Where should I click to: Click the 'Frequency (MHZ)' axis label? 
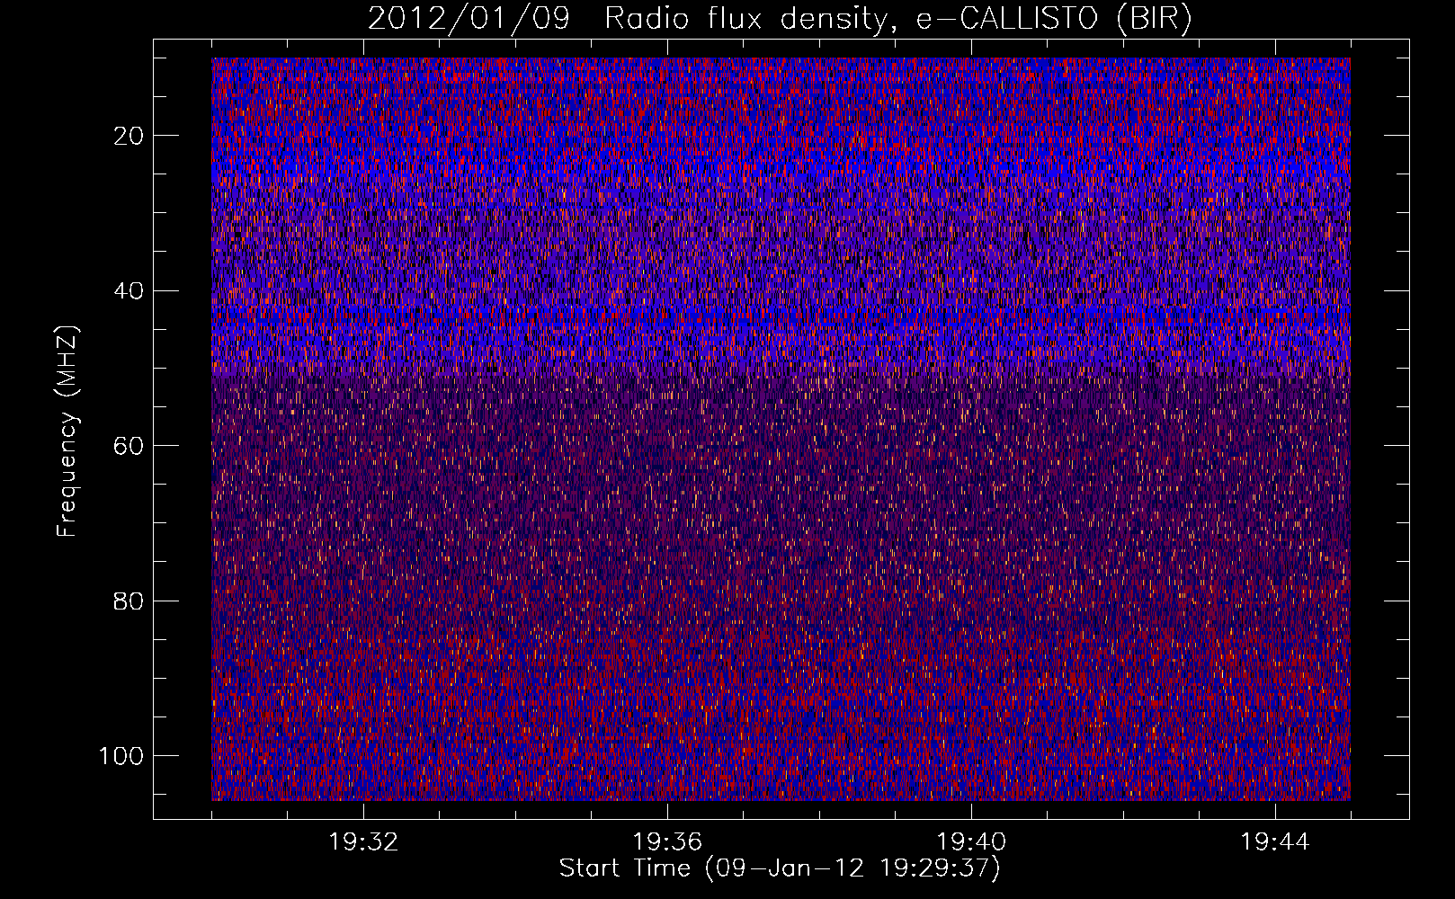tap(67, 431)
